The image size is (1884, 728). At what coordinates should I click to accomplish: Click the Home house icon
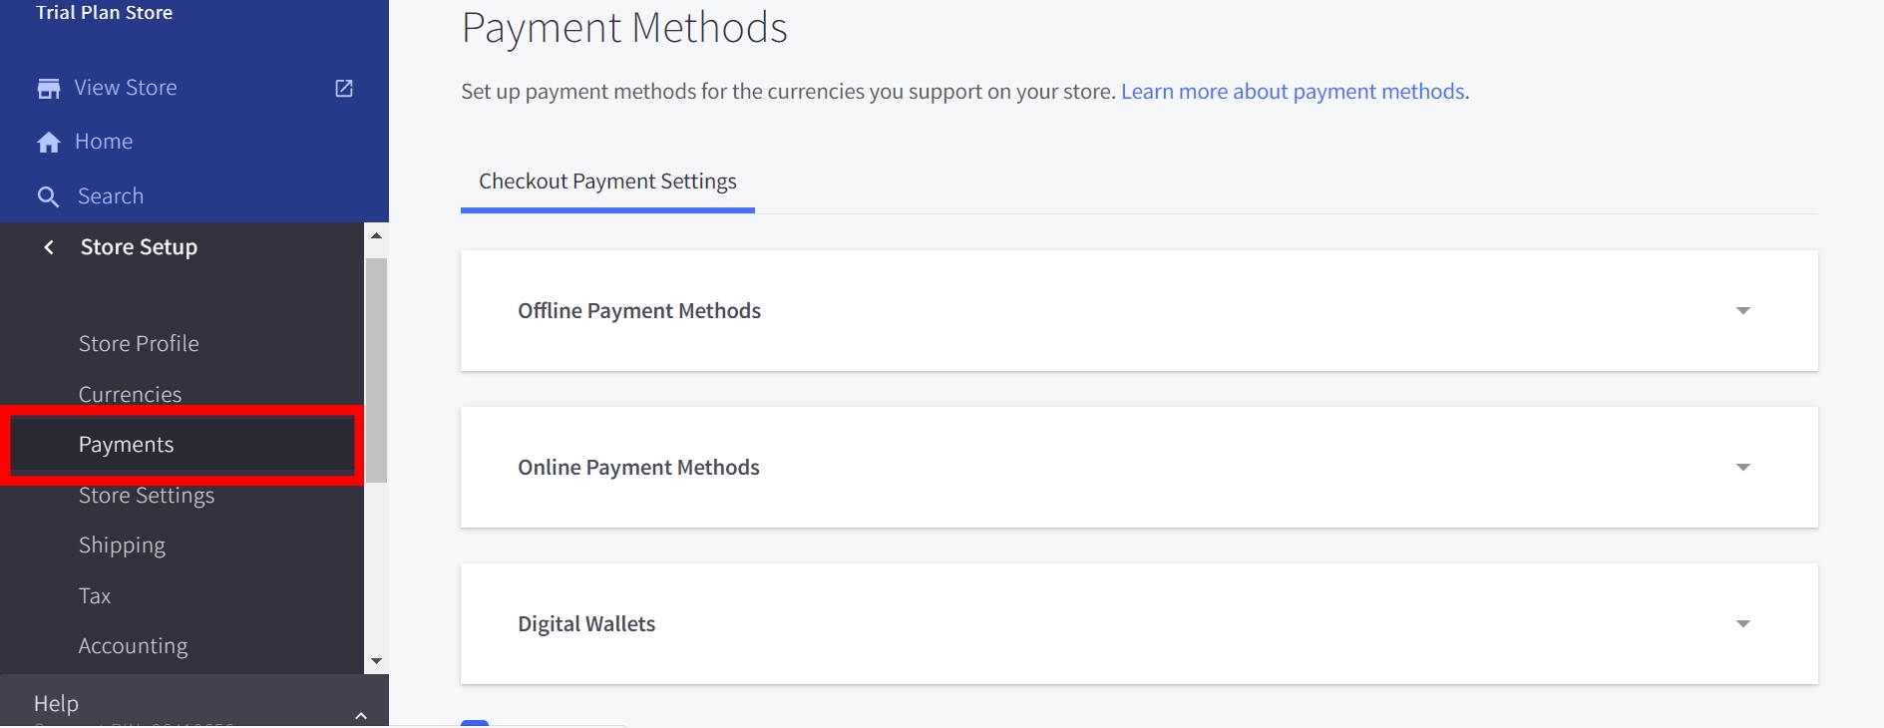pyautogui.click(x=48, y=143)
